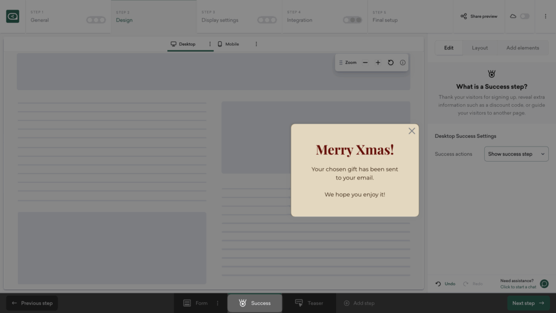Toggle the switch next to cloud icon
Image resolution: width=556 pixels, height=313 pixels.
coord(525,16)
